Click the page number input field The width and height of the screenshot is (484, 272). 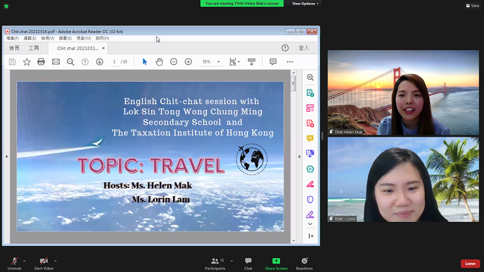[x=114, y=62]
